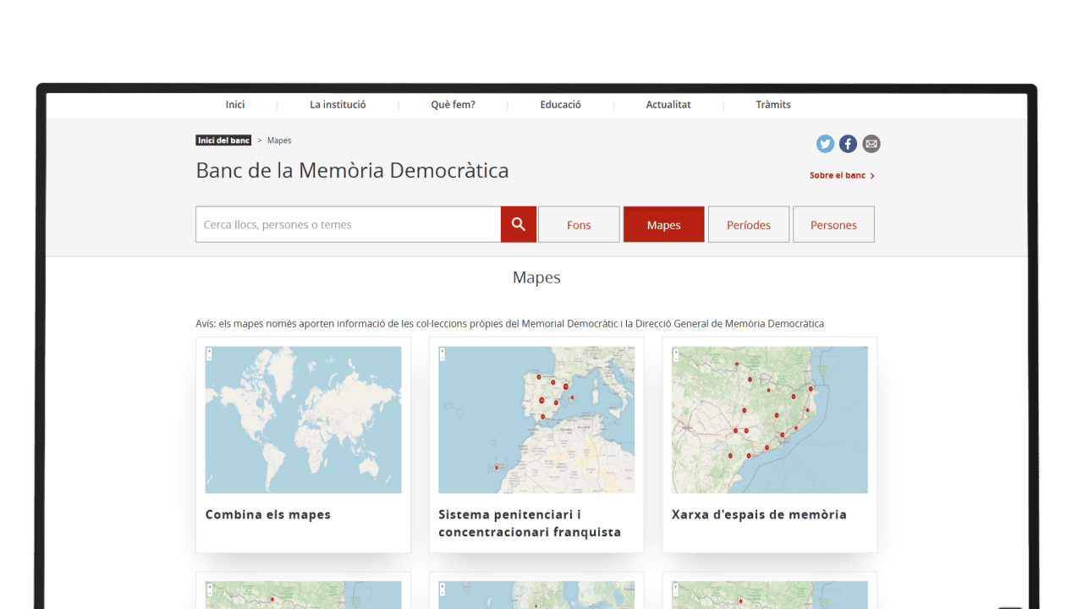Navigate to Actualitat
The width and height of the screenshot is (1083, 609).
click(668, 104)
